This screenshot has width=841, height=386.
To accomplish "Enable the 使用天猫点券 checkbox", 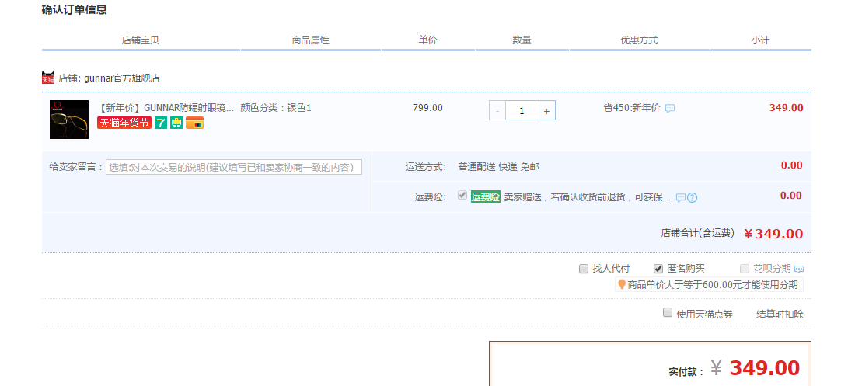I will click(x=668, y=312).
